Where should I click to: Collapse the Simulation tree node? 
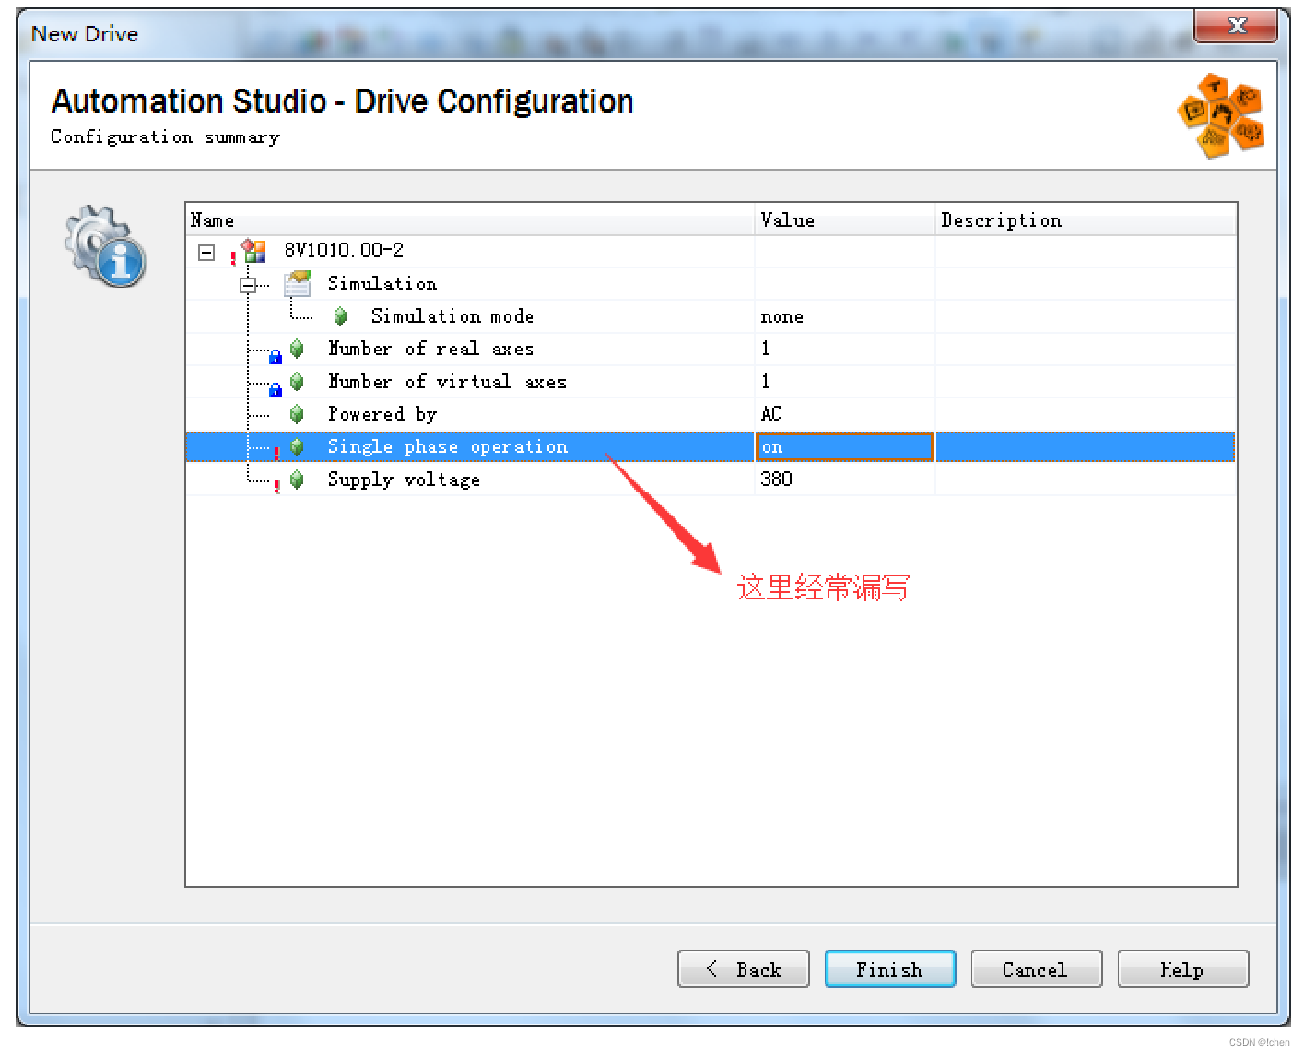(x=247, y=285)
